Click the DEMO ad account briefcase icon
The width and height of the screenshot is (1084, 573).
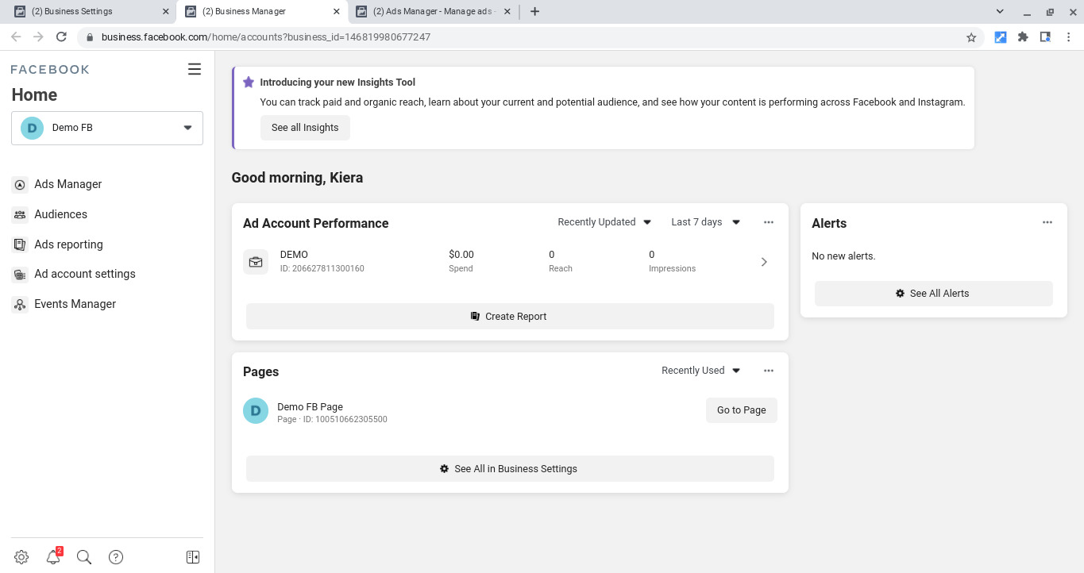click(256, 262)
